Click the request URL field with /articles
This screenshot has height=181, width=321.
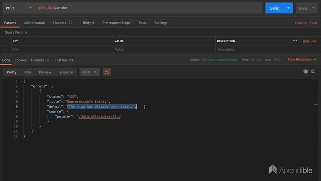pos(149,8)
